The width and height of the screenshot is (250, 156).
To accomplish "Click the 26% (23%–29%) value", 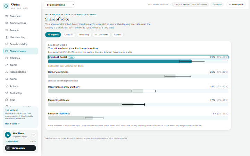I will click(219, 72).
